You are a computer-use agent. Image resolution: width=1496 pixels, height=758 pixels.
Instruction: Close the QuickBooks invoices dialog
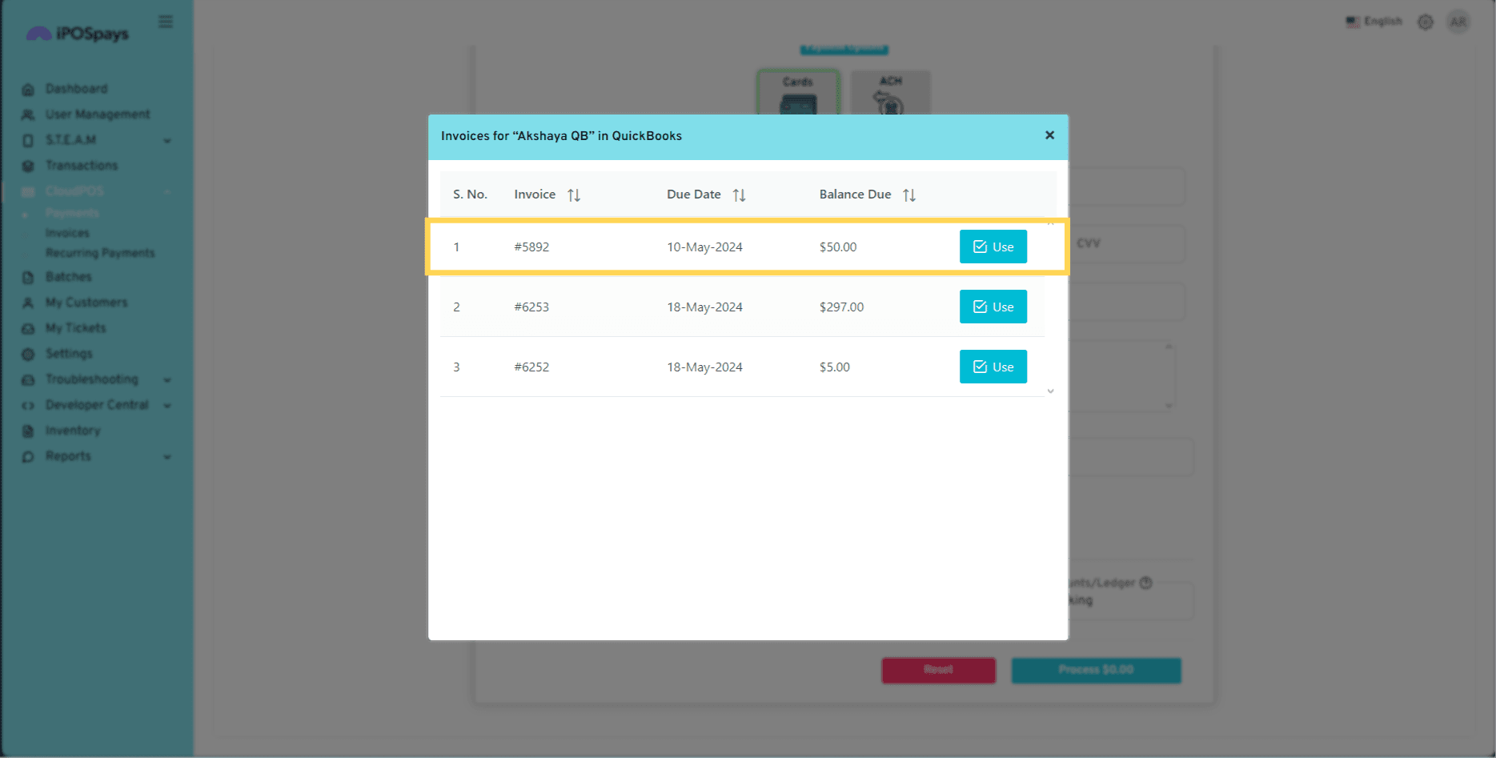pos(1049,135)
